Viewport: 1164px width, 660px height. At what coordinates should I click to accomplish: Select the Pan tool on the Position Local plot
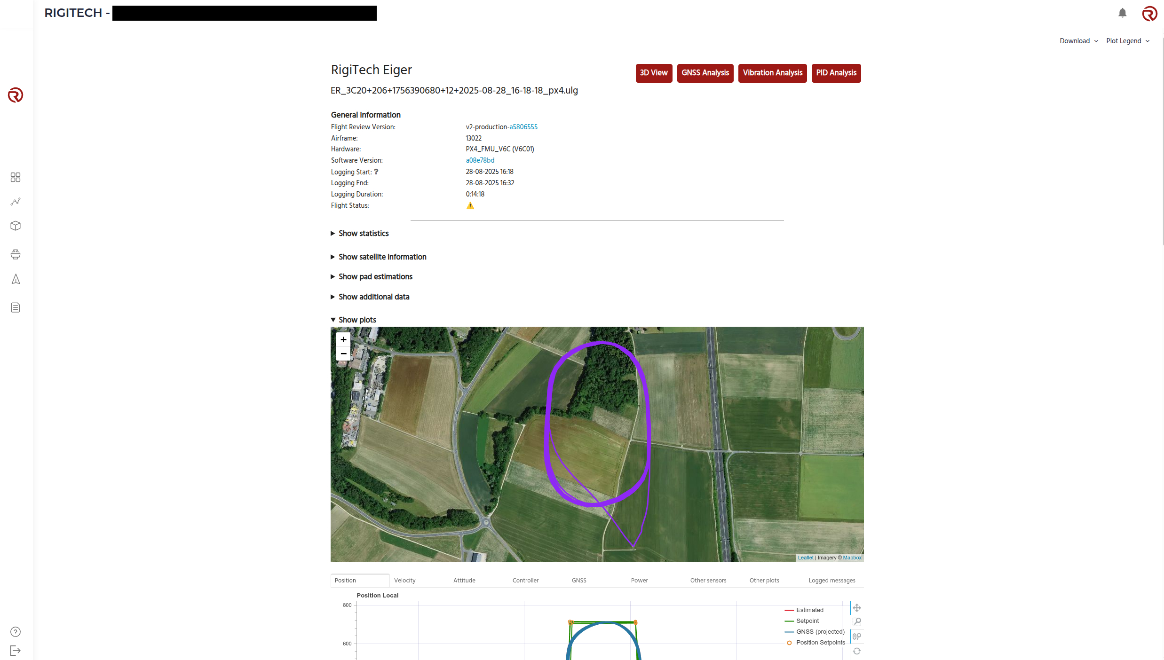coord(857,608)
